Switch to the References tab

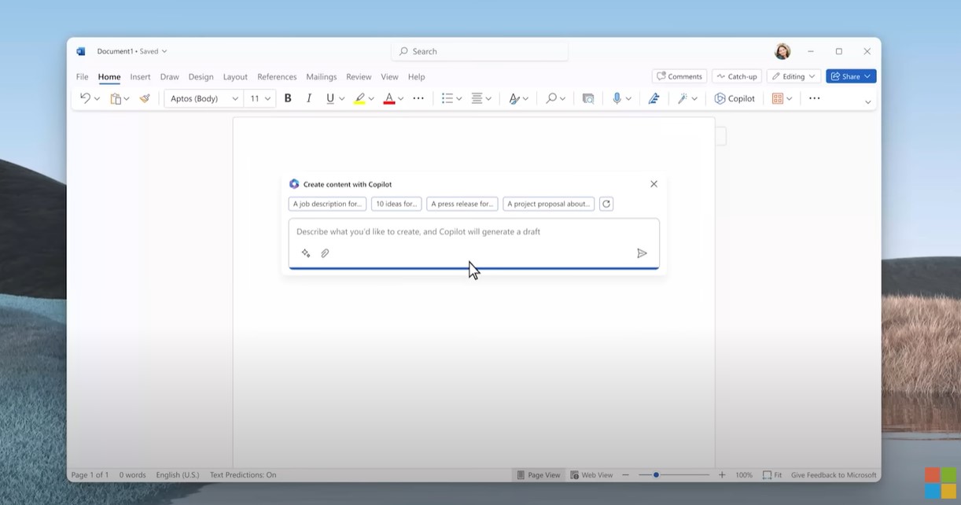pos(277,77)
